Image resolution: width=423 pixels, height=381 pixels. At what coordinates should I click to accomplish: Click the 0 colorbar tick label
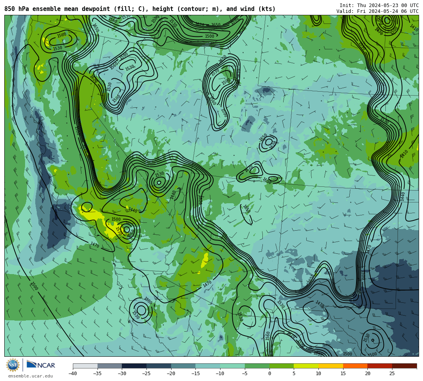[269, 374]
